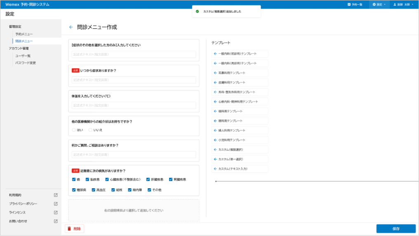Click the プライバシーポリシー external link icon
The image size is (419, 236).
tap(56, 204)
